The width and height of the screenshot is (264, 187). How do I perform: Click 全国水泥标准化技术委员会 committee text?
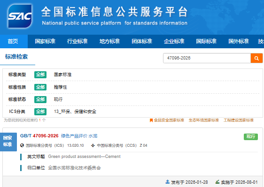click(74, 168)
